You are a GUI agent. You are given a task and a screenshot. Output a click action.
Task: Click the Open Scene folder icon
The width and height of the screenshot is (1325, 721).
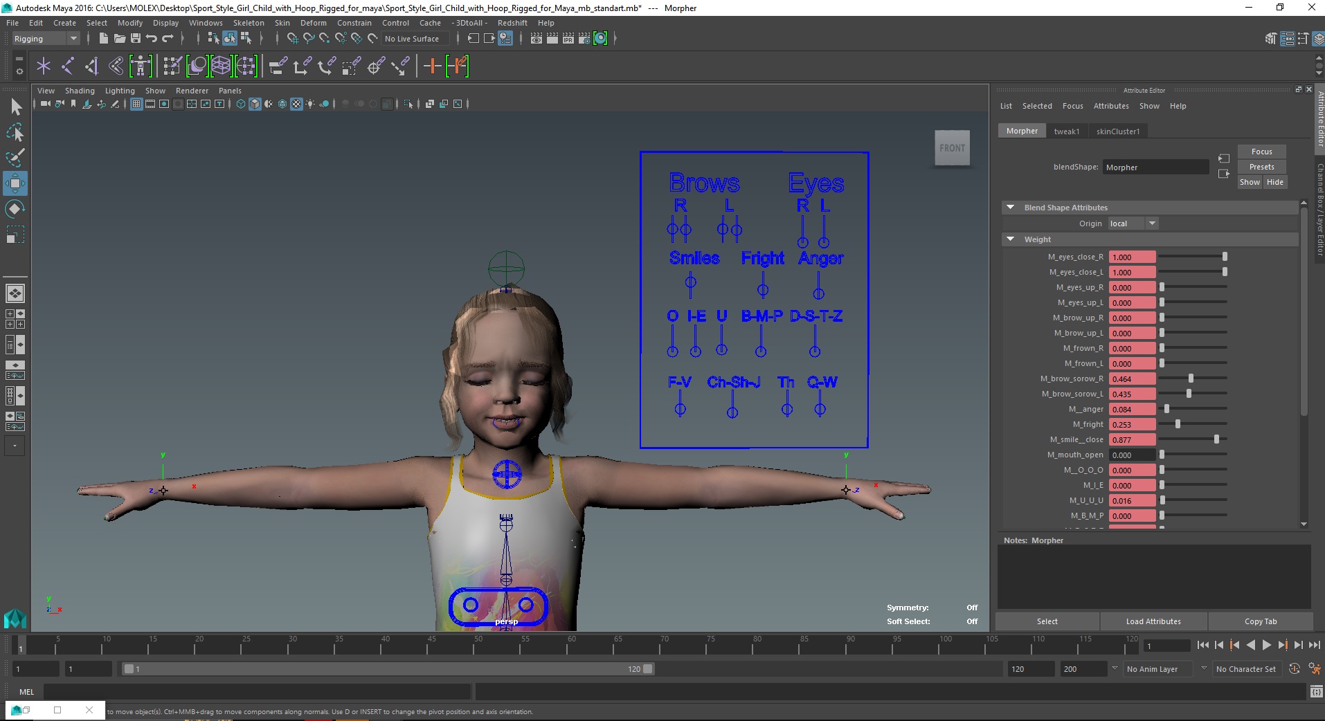[119, 39]
